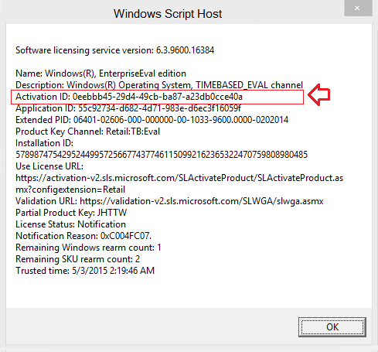Click the Activation ID 0eebbb45-29d4 line
Screen dimensions: 378x352
coord(129,97)
